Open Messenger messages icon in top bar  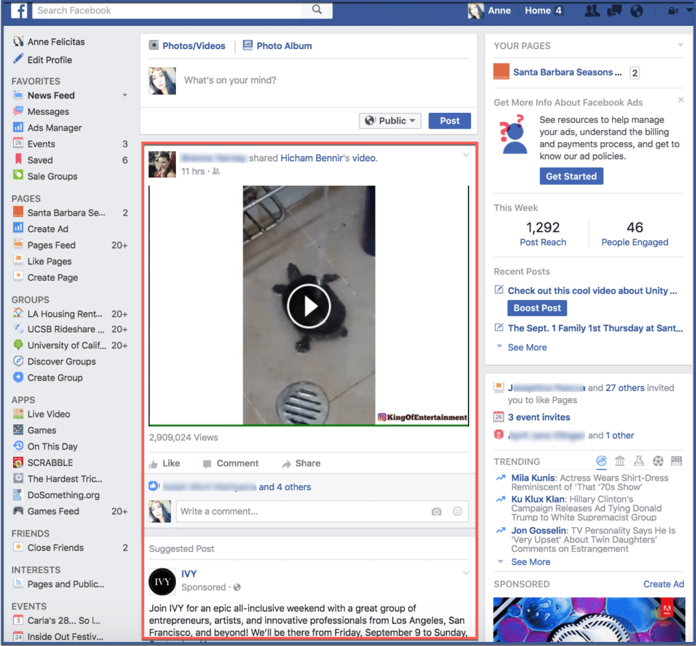pos(614,10)
